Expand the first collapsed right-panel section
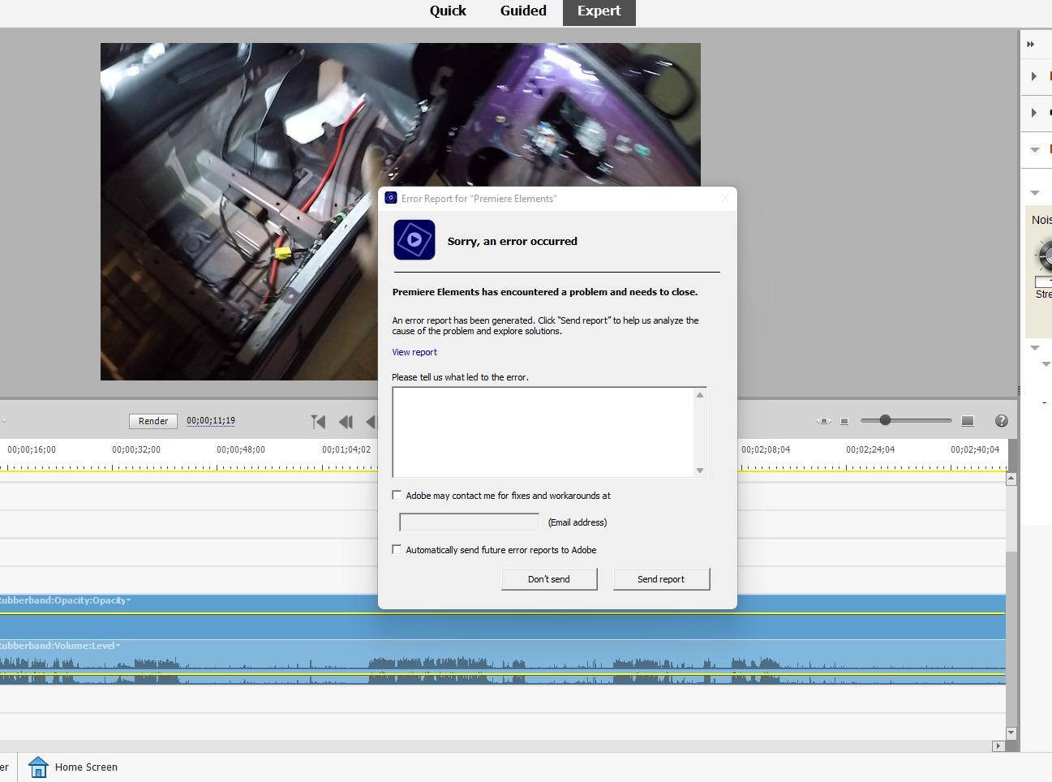Image resolution: width=1052 pixels, height=782 pixels. tap(1034, 76)
